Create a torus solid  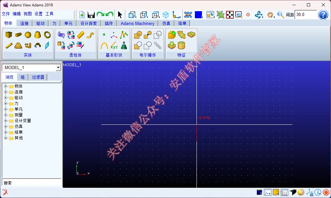coord(47,35)
